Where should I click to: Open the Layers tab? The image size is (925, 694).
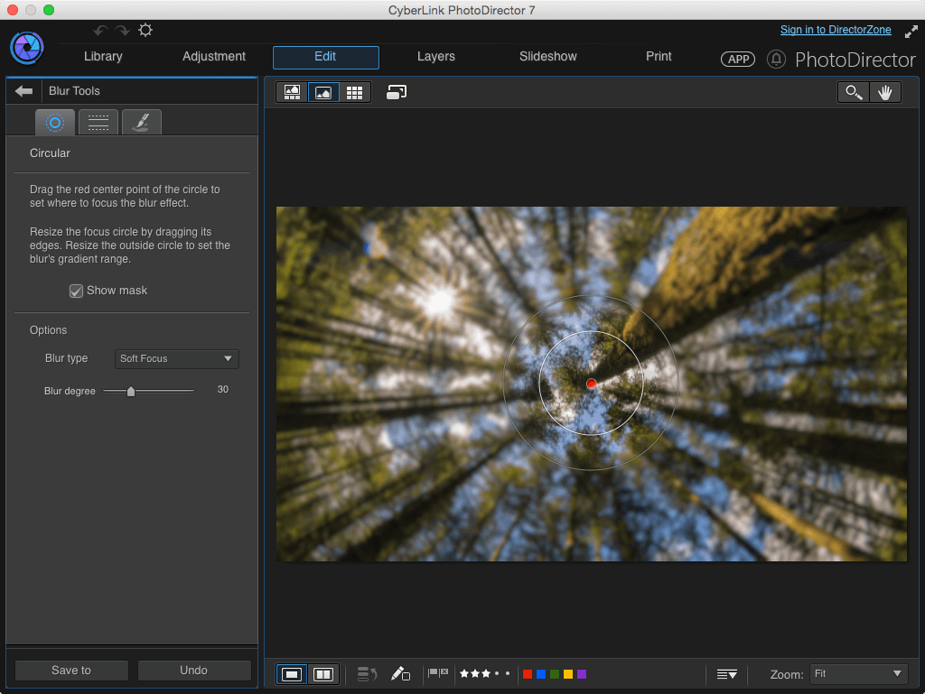(436, 57)
